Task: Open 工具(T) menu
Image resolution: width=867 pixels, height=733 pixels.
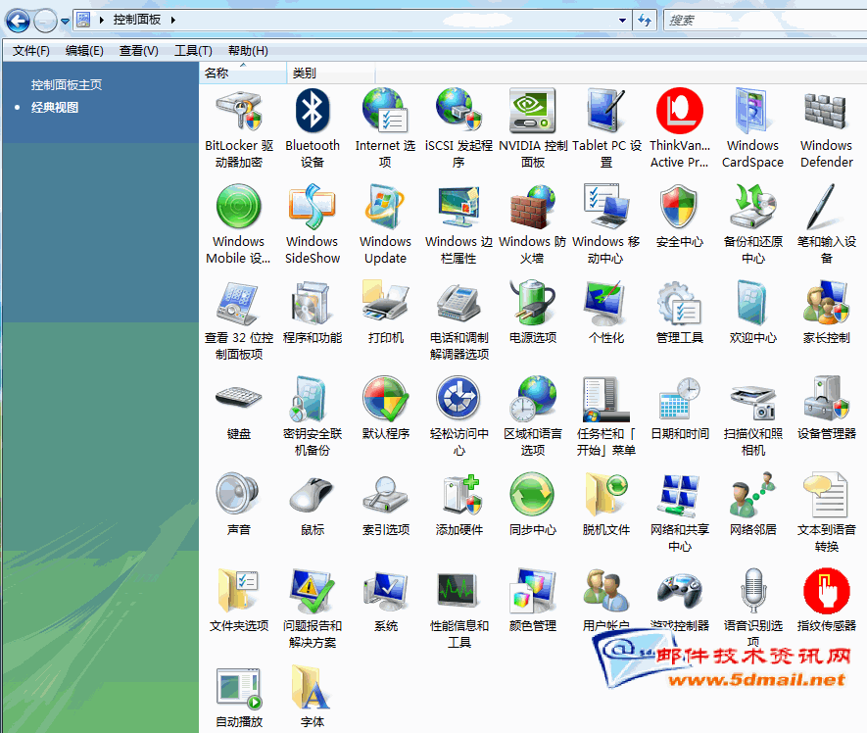Action: 193,51
